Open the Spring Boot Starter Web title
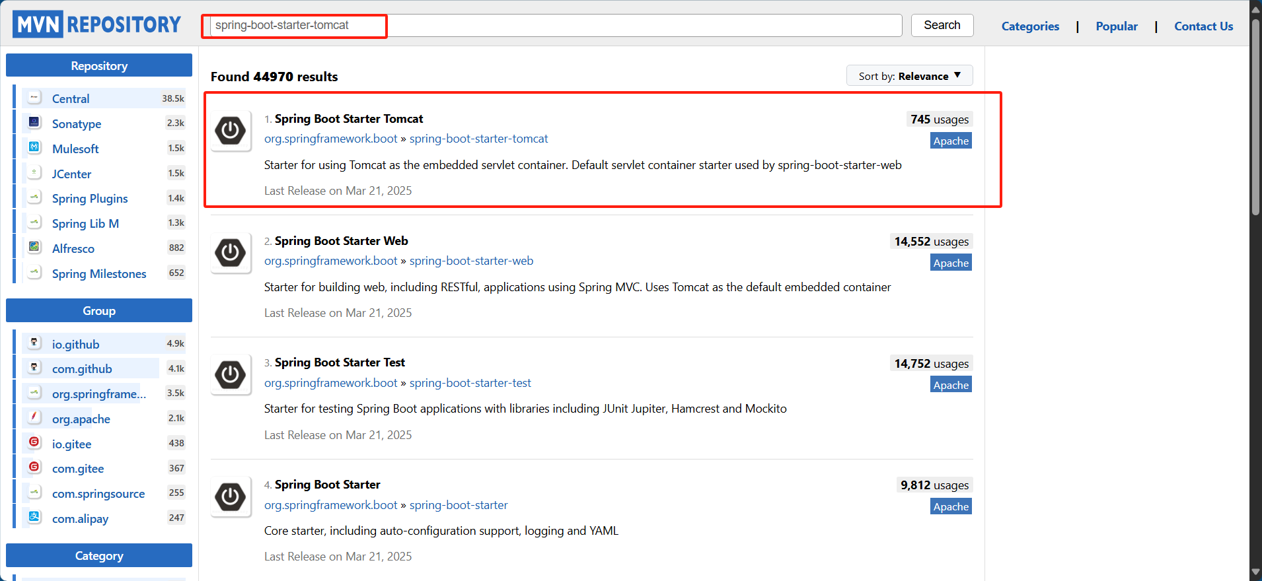The height and width of the screenshot is (581, 1262). (x=342, y=241)
